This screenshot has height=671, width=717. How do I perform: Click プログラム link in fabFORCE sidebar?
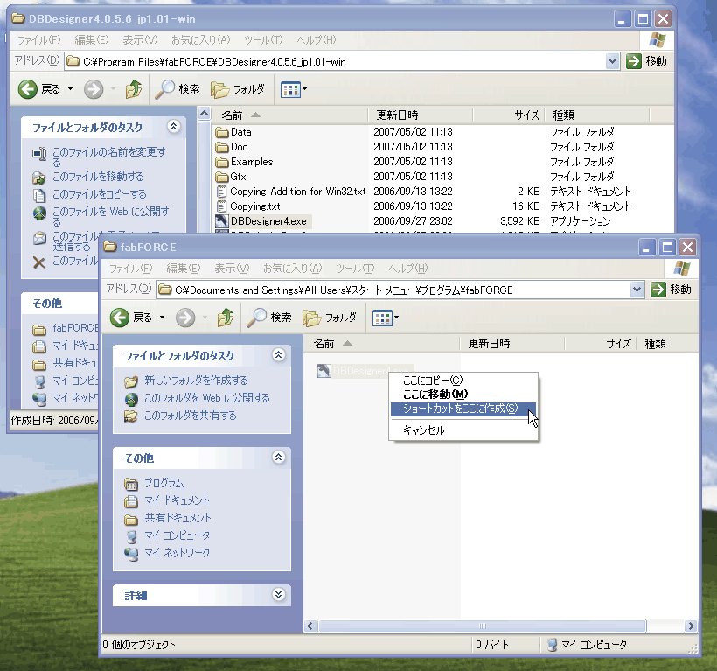point(164,483)
